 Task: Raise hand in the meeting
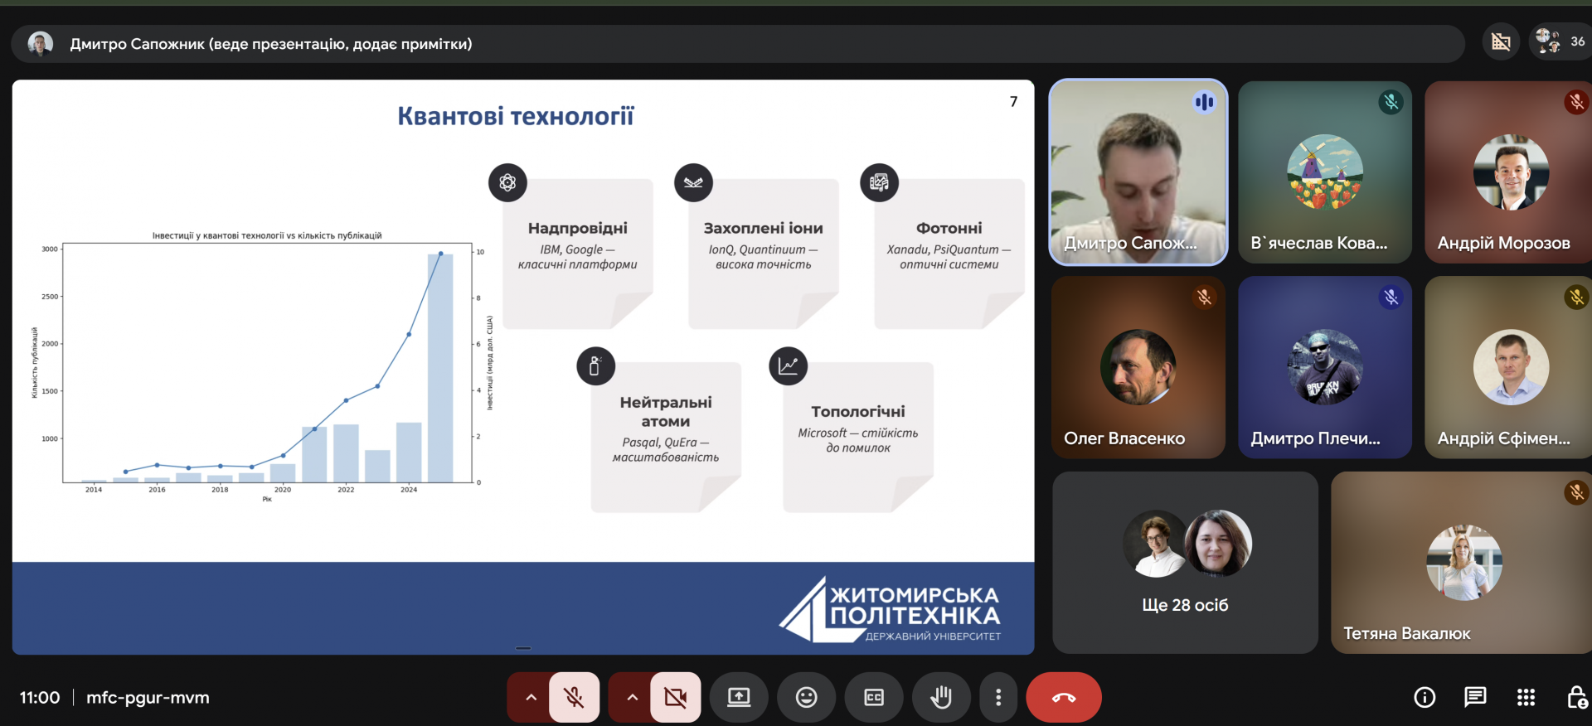[x=941, y=697]
